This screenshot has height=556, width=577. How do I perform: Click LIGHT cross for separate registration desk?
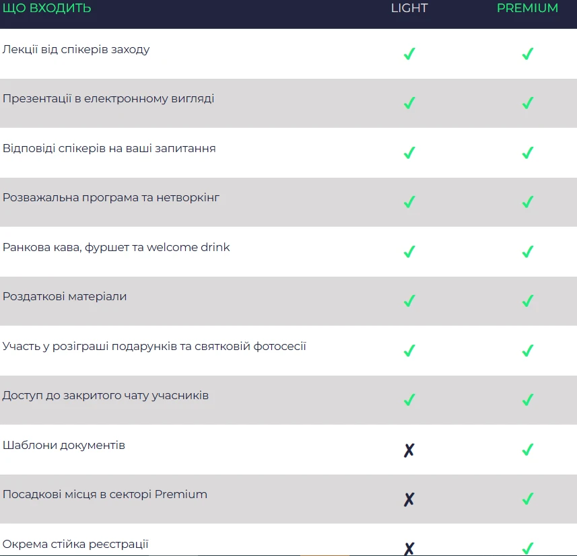[409, 548]
